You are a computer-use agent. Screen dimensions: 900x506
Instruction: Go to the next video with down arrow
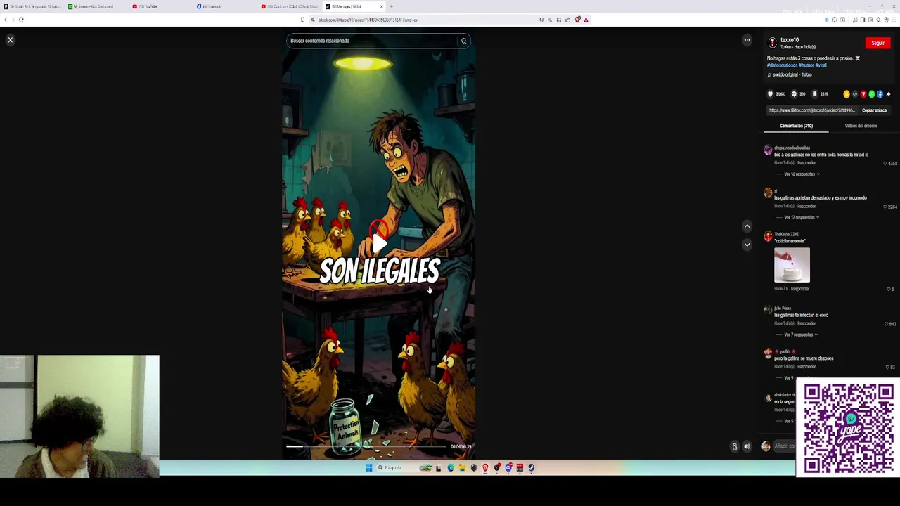coord(747,245)
